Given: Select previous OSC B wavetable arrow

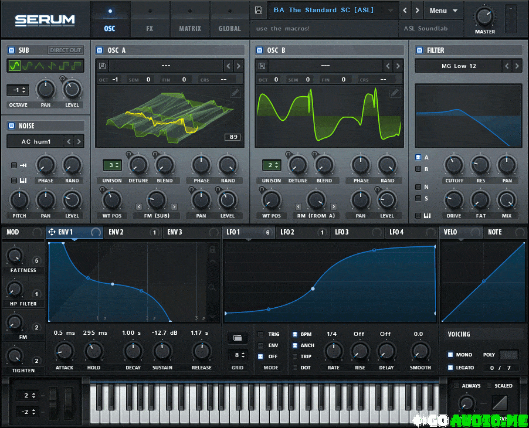Looking at the screenshot, I should 388,66.
